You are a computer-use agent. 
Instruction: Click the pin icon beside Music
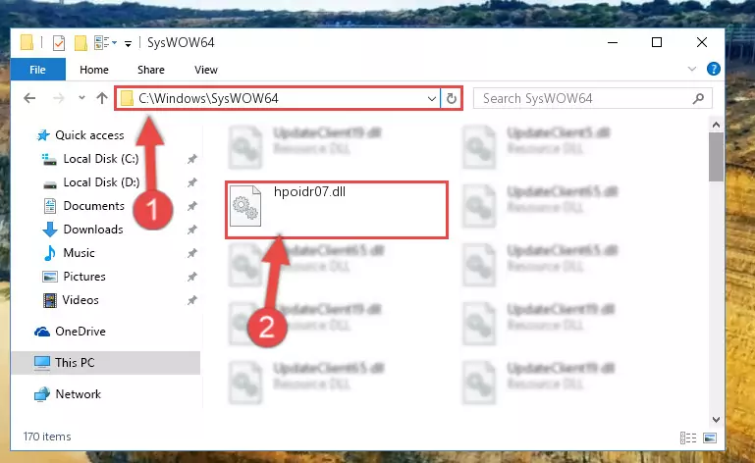pyautogui.click(x=192, y=253)
